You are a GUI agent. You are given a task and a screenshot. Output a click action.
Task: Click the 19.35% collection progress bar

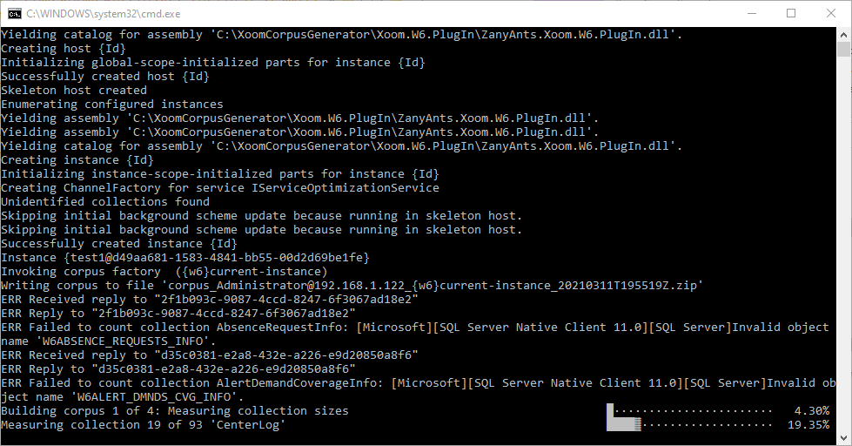click(689, 424)
